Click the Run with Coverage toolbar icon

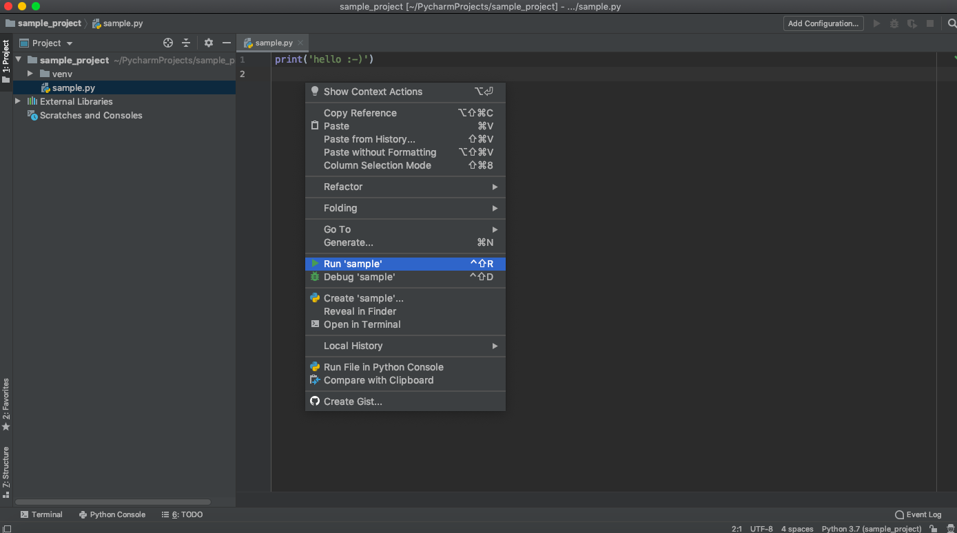912,23
